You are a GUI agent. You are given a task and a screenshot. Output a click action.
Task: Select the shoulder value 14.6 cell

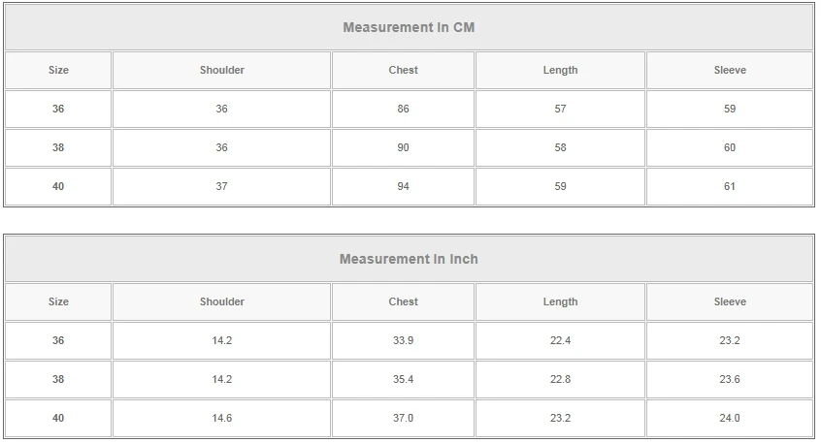(x=222, y=418)
